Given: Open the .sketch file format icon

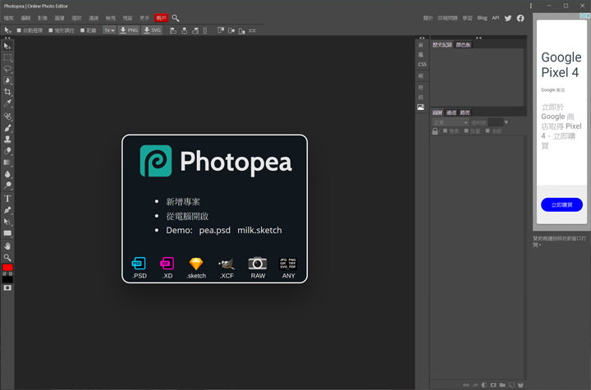Looking at the screenshot, I should (x=196, y=268).
